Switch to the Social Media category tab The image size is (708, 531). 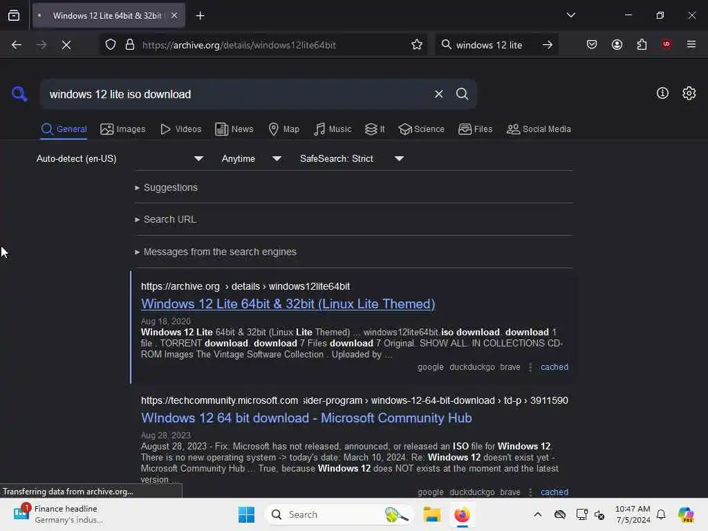click(x=539, y=129)
